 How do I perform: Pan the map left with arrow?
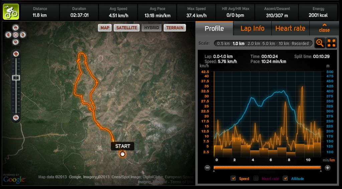8,35
